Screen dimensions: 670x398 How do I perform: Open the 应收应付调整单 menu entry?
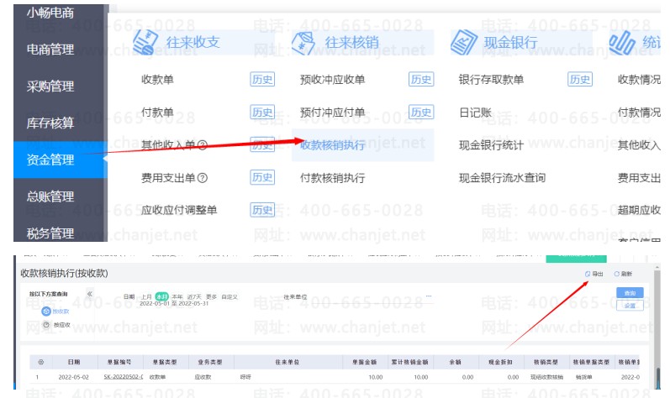[179, 210]
